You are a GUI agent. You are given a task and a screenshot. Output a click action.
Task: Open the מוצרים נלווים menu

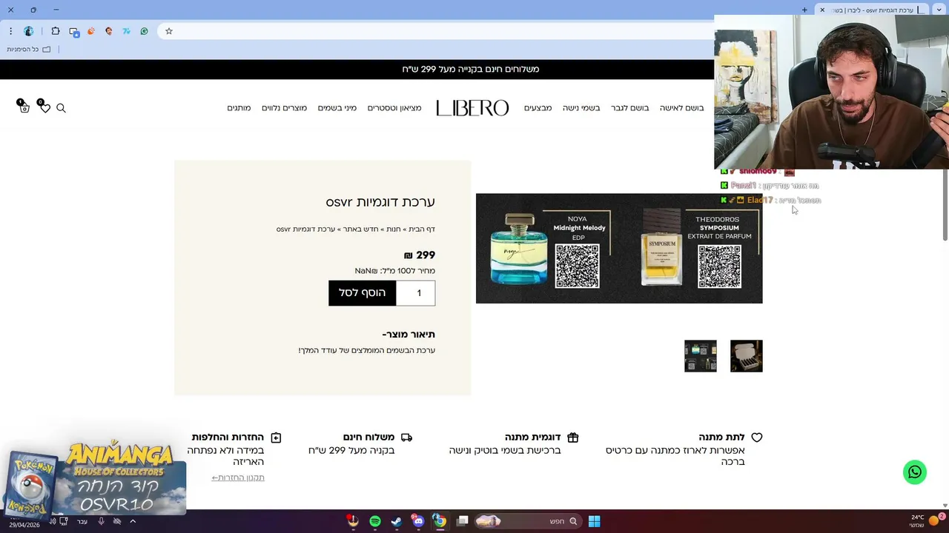point(284,108)
